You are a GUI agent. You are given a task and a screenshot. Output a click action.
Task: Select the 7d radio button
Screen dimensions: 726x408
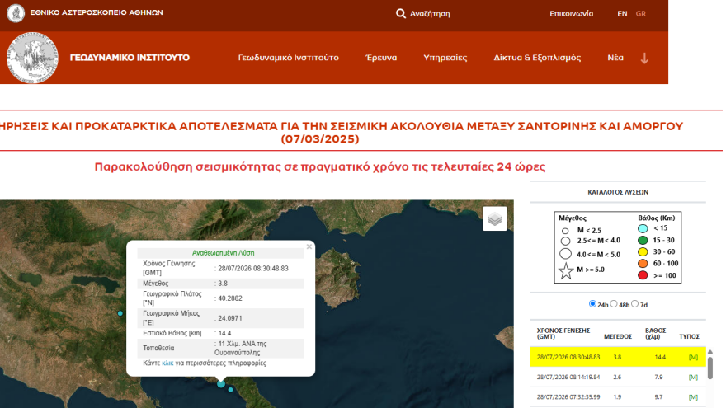click(634, 304)
